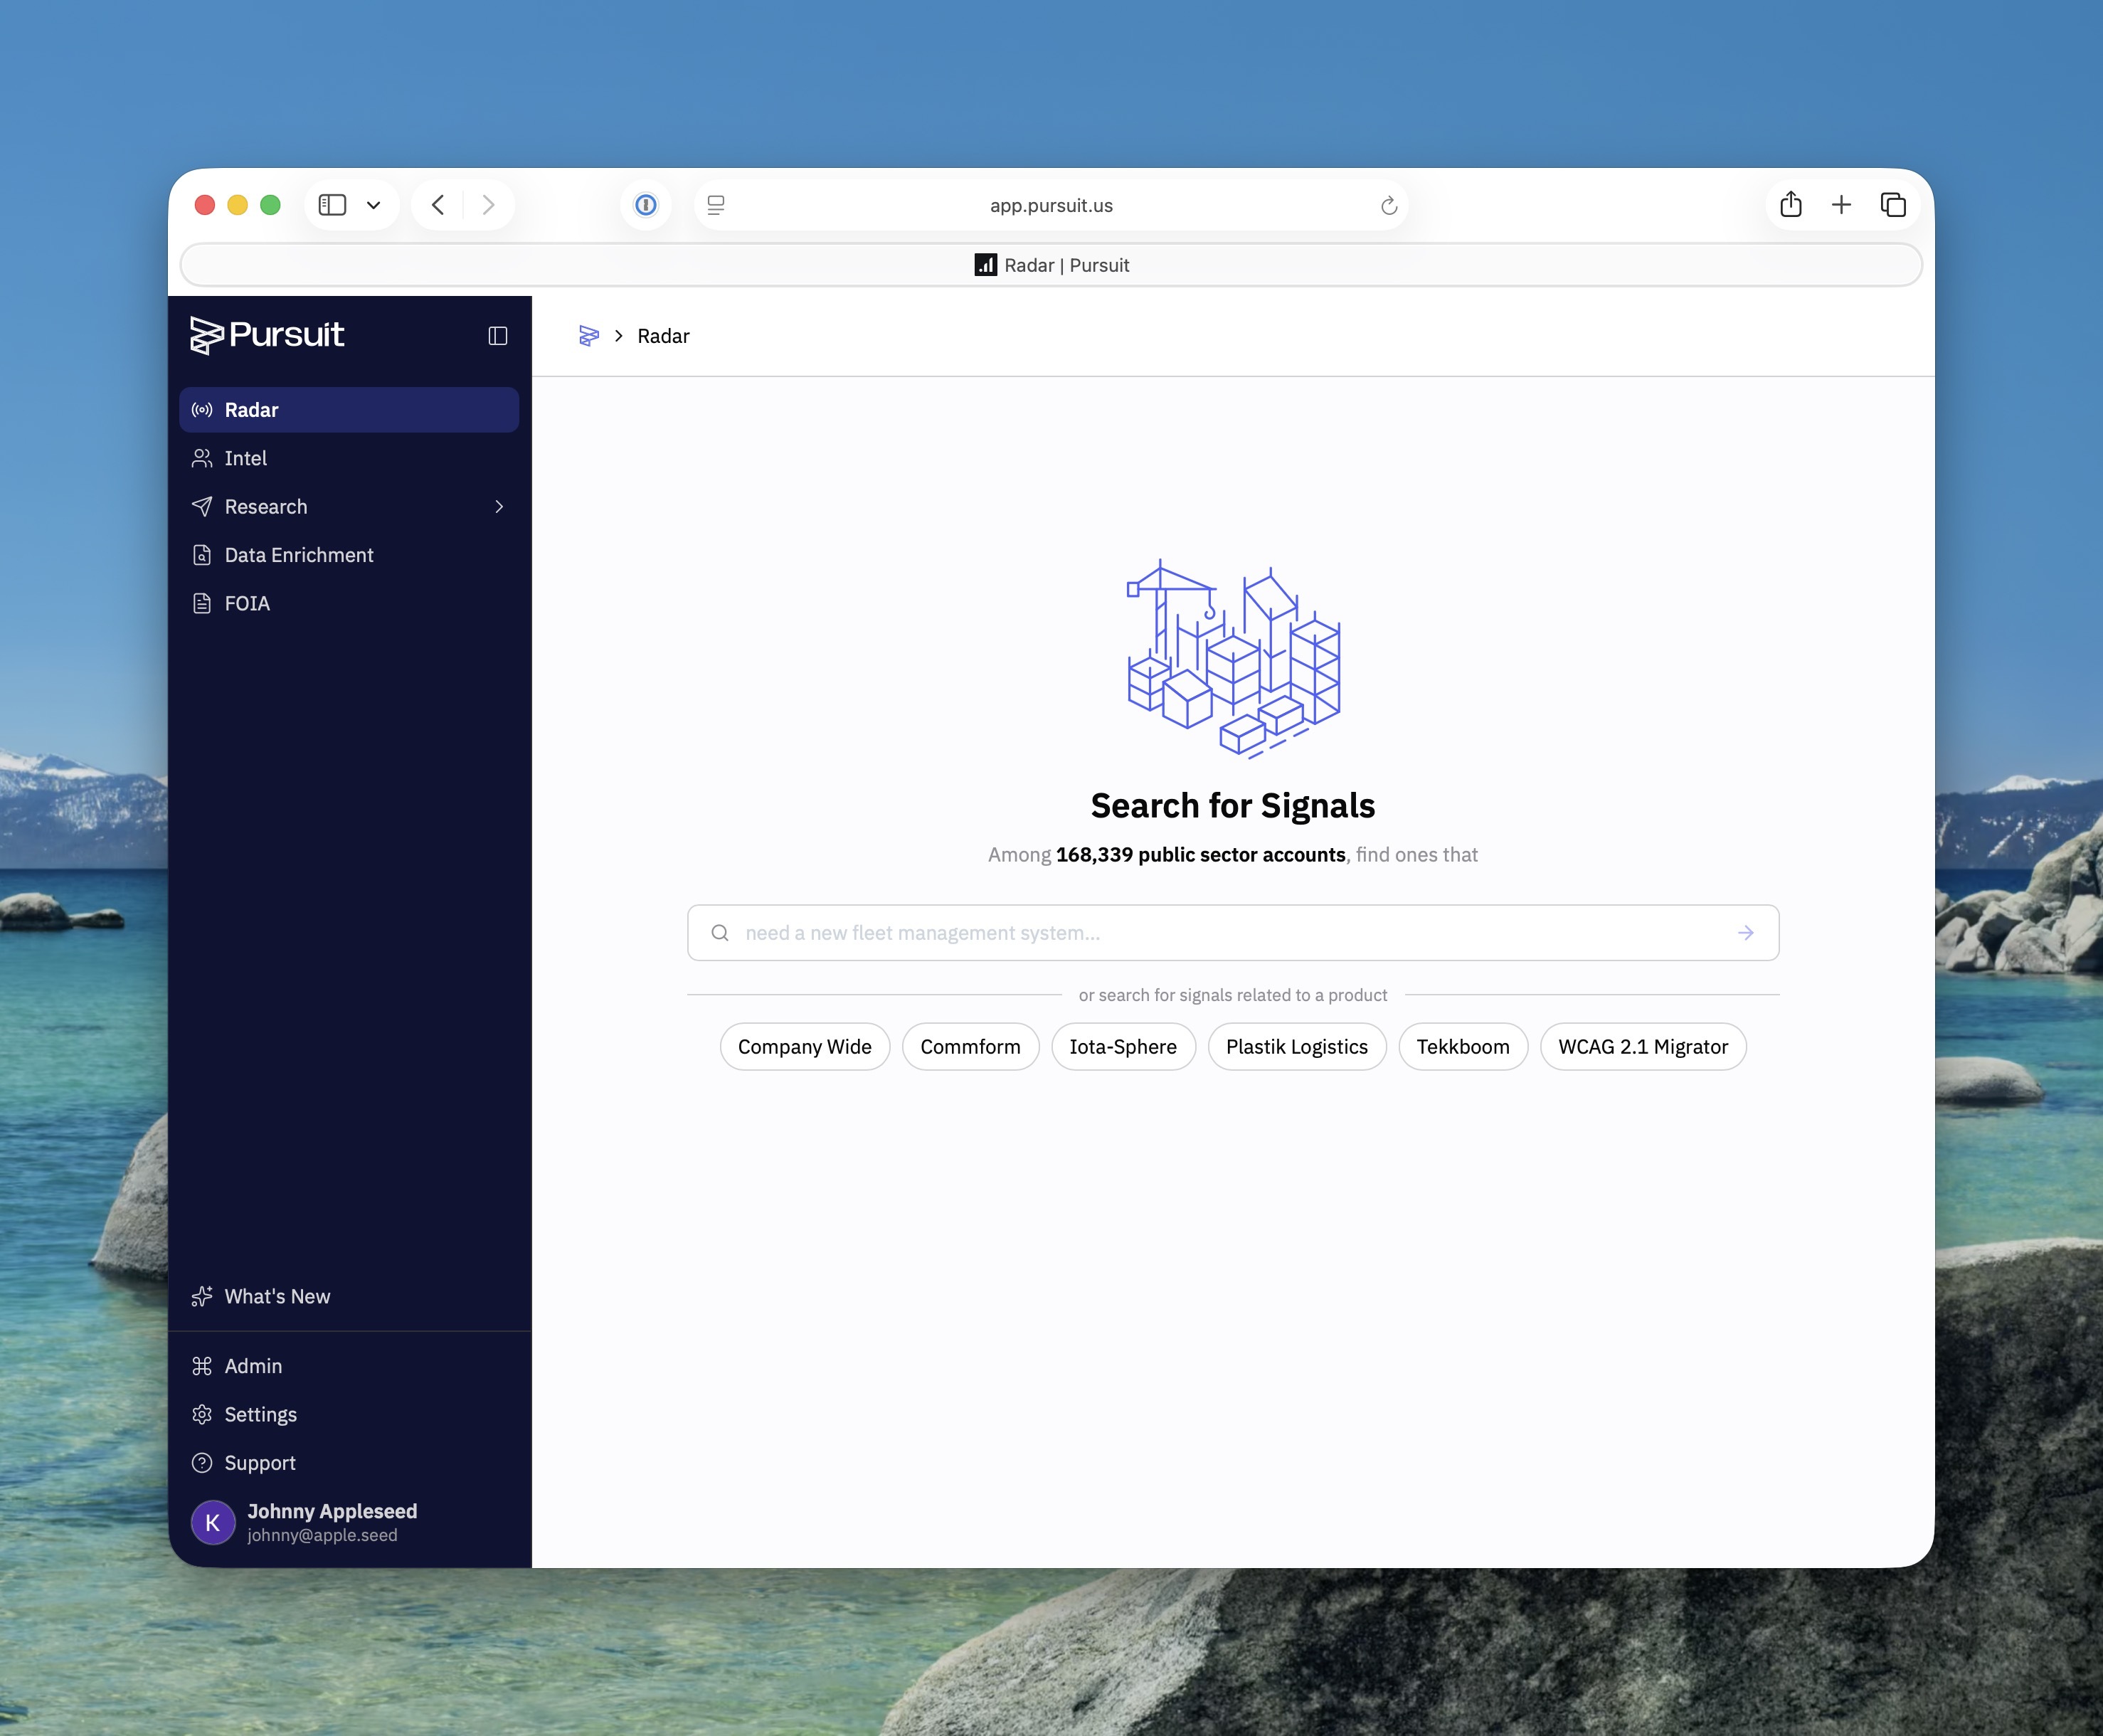Click the Pursuit home icon in breadcrumb
Viewport: 2103px width, 1736px height.
point(589,336)
